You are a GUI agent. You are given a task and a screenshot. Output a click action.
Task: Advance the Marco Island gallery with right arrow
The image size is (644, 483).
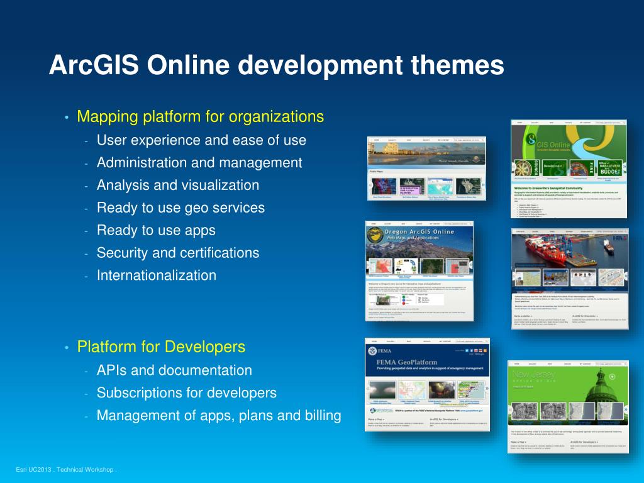click(483, 186)
